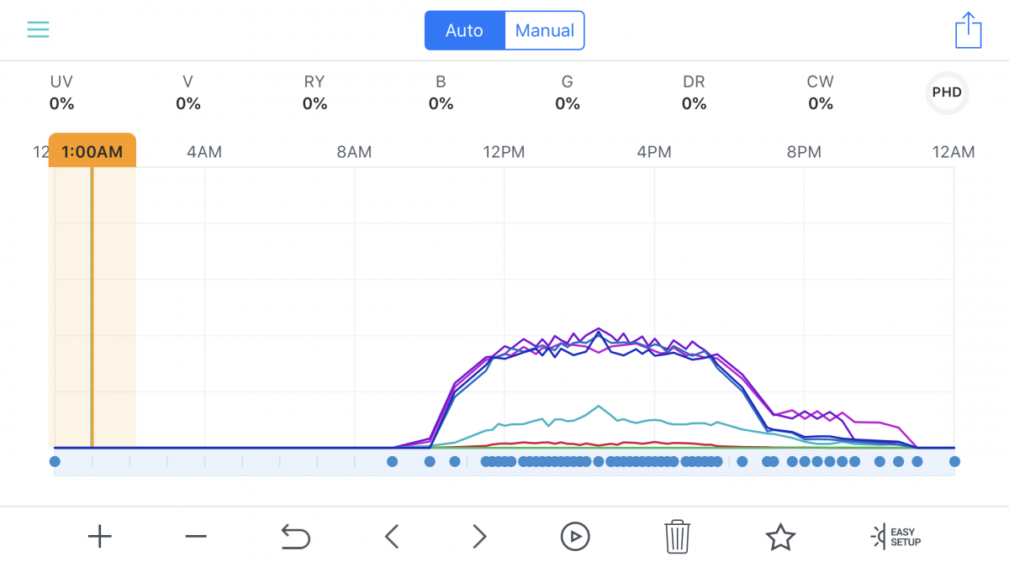Image resolution: width=1009 pixels, height=567 pixels.
Task: Tap the share/export icon
Action: [969, 30]
